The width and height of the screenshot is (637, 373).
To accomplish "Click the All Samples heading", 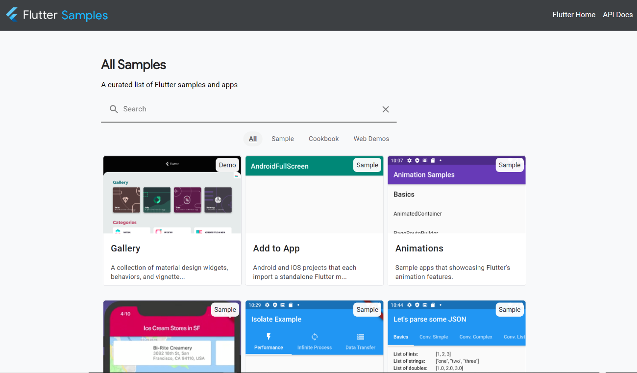I will [x=134, y=65].
